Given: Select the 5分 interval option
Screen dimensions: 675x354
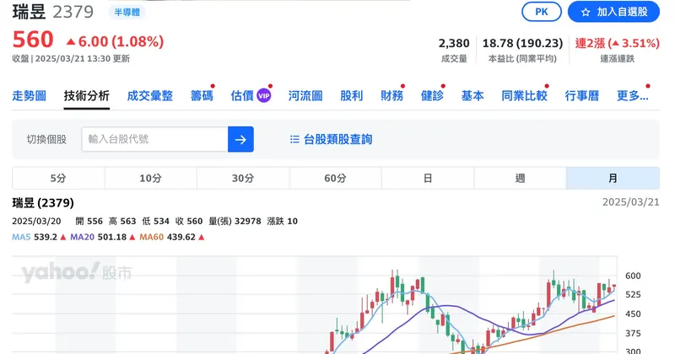Looking at the screenshot, I should point(58,178).
